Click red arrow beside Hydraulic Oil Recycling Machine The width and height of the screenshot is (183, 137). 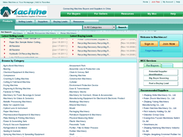[x=5, y=54]
